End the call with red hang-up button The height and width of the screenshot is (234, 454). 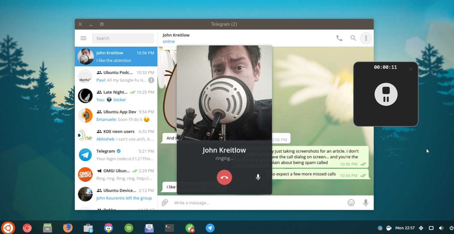pos(224,177)
